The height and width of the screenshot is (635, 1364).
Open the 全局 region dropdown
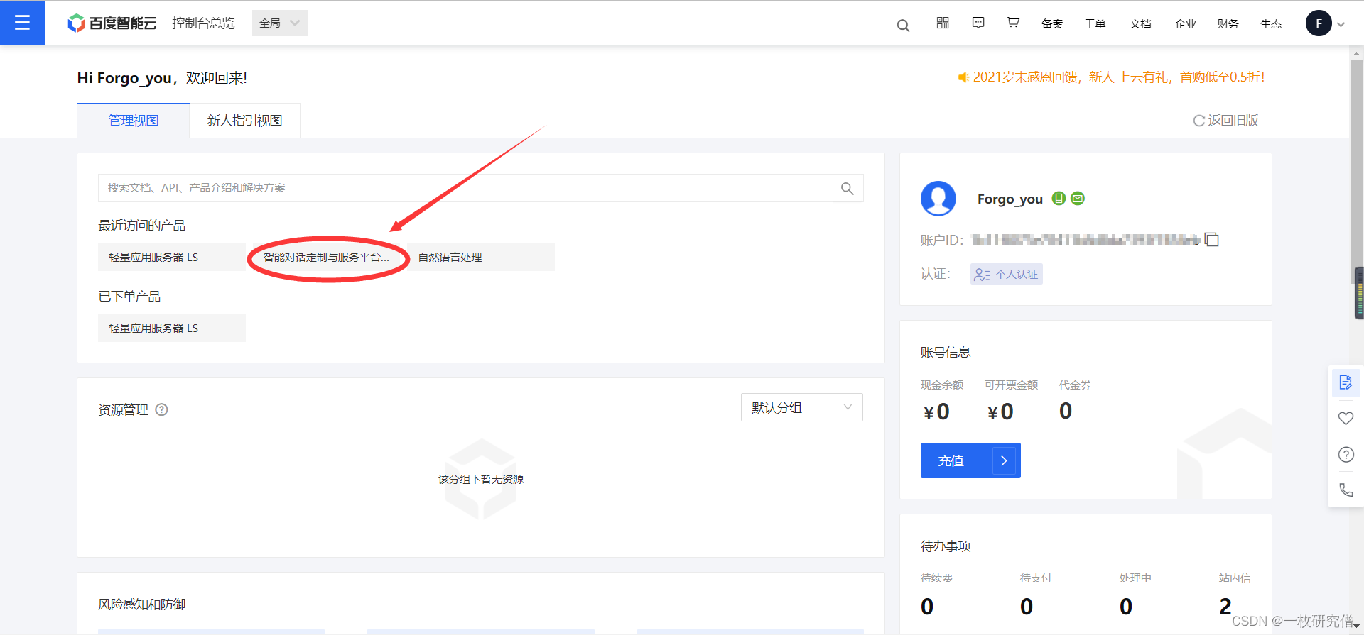pyautogui.click(x=280, y=23)
